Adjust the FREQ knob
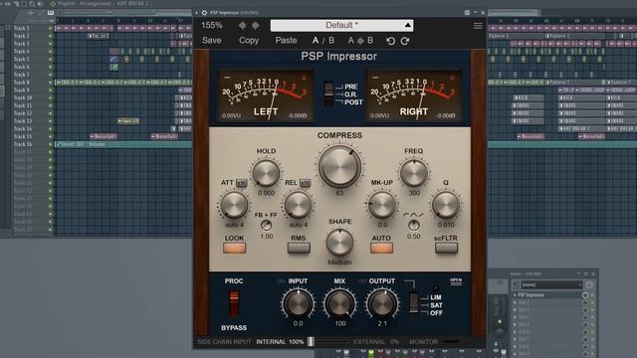This screenshot has height=358, width=637. tap(414, 173)
